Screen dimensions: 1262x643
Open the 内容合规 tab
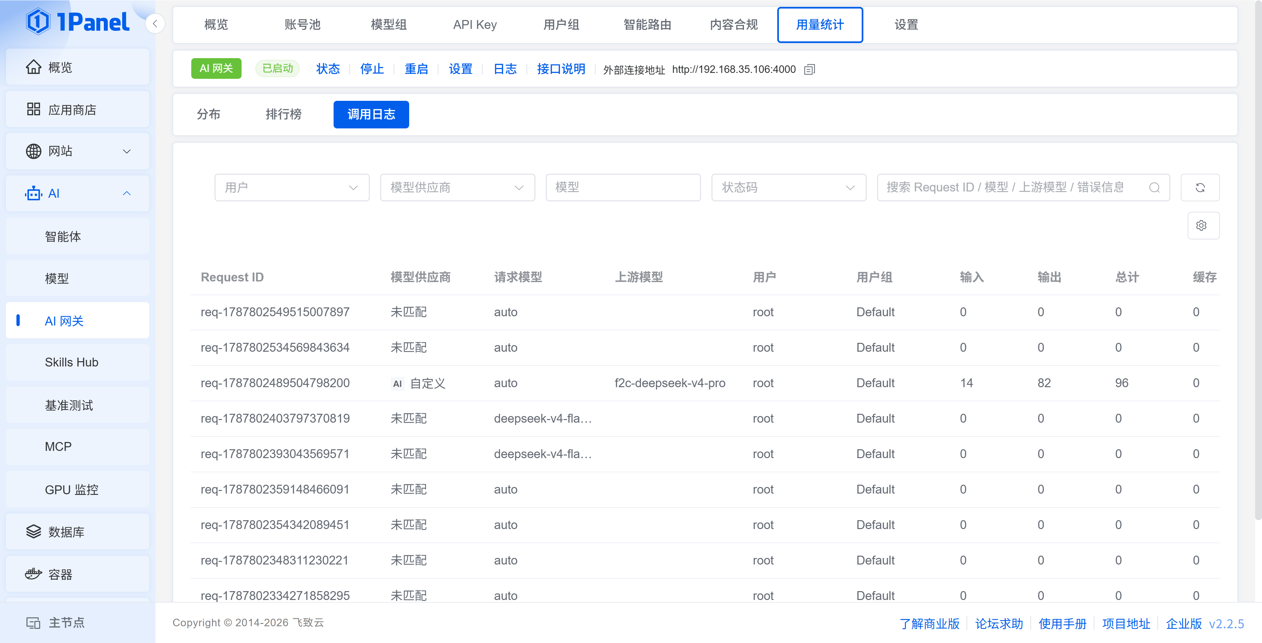[x=734, y=25]
